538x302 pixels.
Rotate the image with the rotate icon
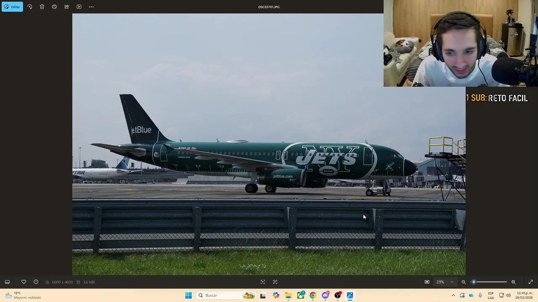point(29,7)
